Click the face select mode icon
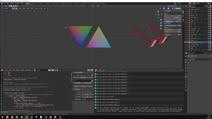 [x=17, y=8]
